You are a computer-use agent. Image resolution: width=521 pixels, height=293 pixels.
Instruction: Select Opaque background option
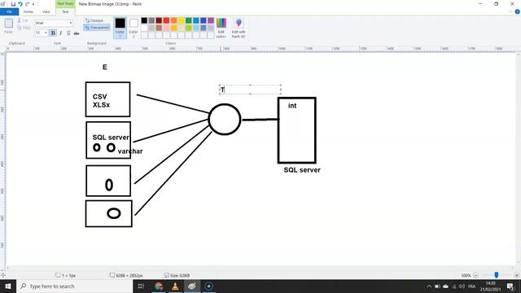(94, 20)
